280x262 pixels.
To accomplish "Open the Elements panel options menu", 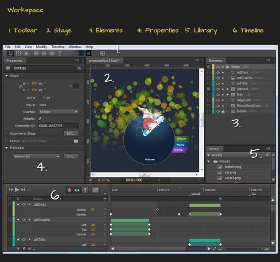I will [268, 60].
